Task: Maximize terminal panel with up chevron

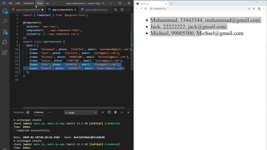Action: pyautogui.click(x=122, y=112)
